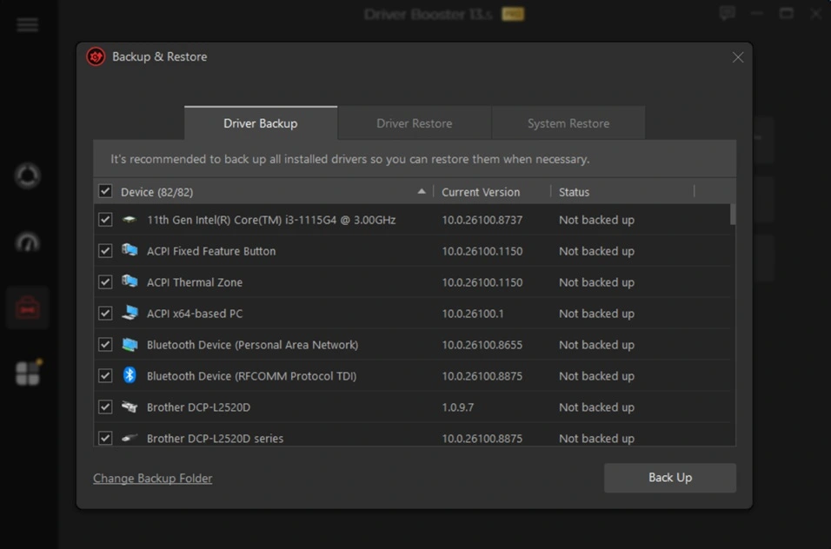Screen dimensions: 831x549
Task: Open the Action Center grid sidebar icon
Action: (x=28, y=373)
